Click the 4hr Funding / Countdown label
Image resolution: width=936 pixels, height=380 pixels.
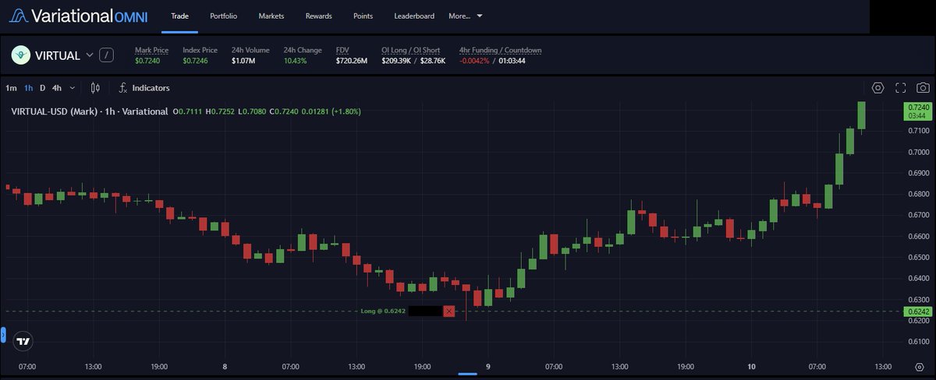click(500, 50)
